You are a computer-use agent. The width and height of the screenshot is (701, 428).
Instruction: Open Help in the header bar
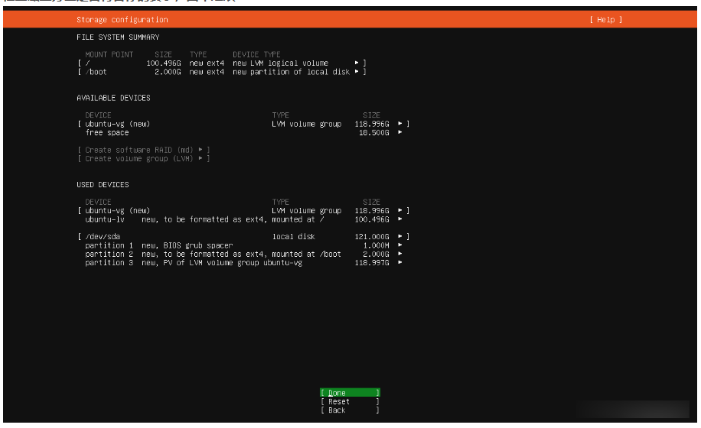pos(605,20)
